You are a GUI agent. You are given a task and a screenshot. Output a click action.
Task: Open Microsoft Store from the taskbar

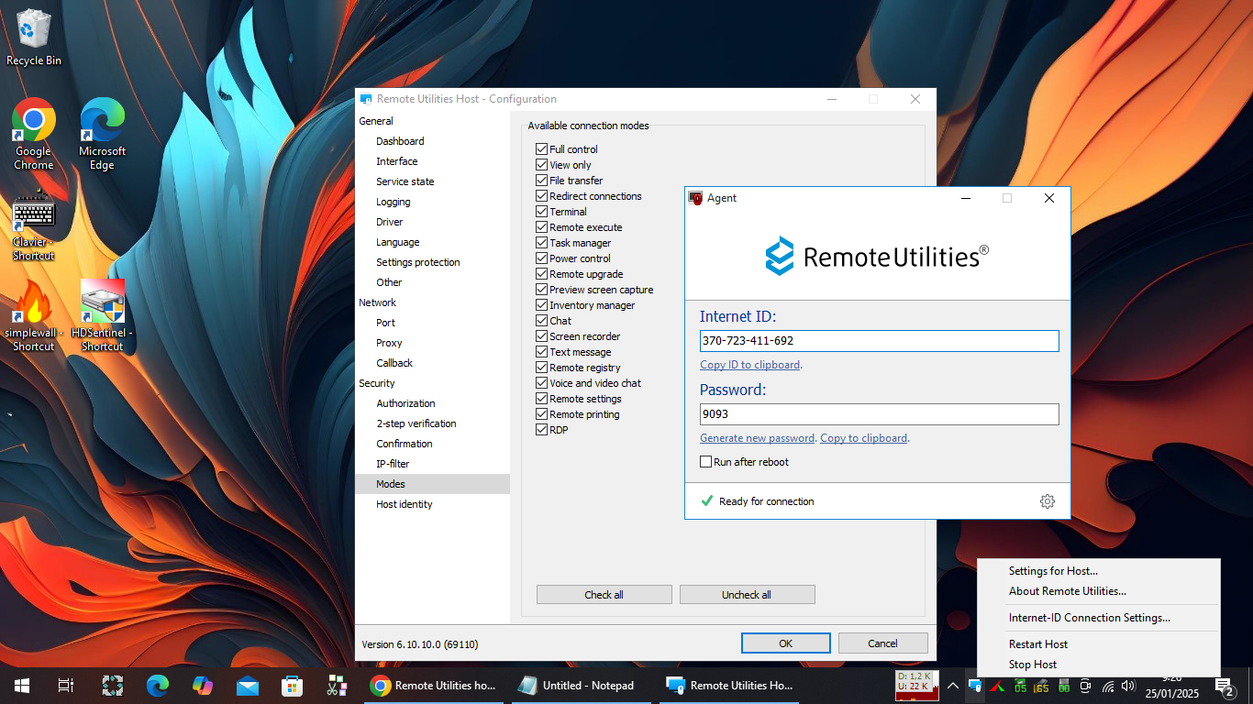[292, 685]
